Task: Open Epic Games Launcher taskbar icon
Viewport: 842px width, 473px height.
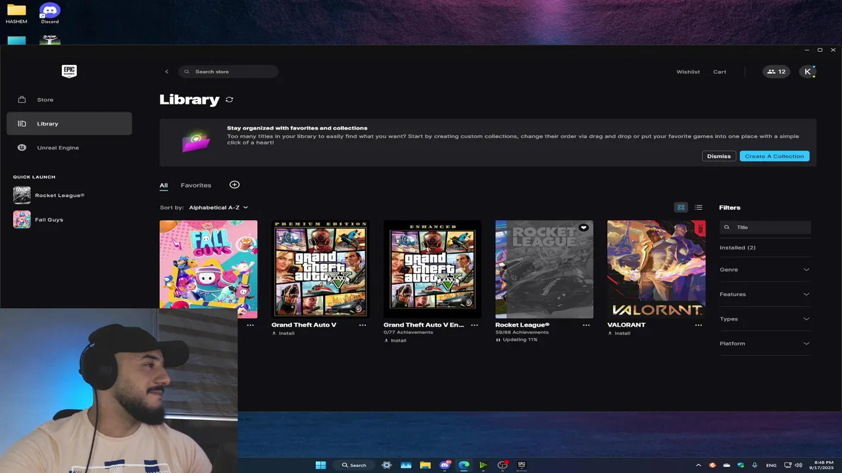Action: pyautogui.click(x=522, y=465)
